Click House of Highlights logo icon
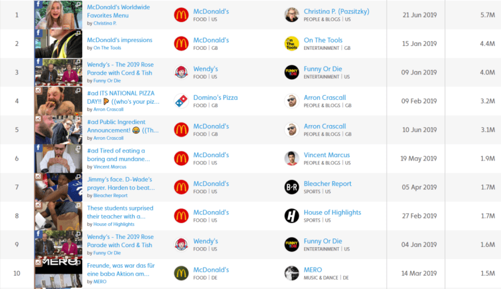This screenshot has height=289, width=501. 292,216
